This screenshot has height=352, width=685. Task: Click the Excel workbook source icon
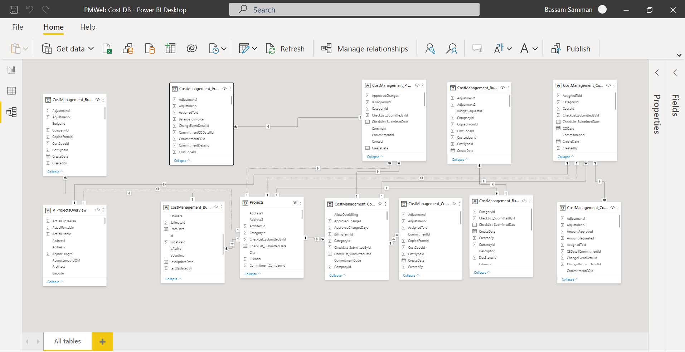(x=107, y=49)
